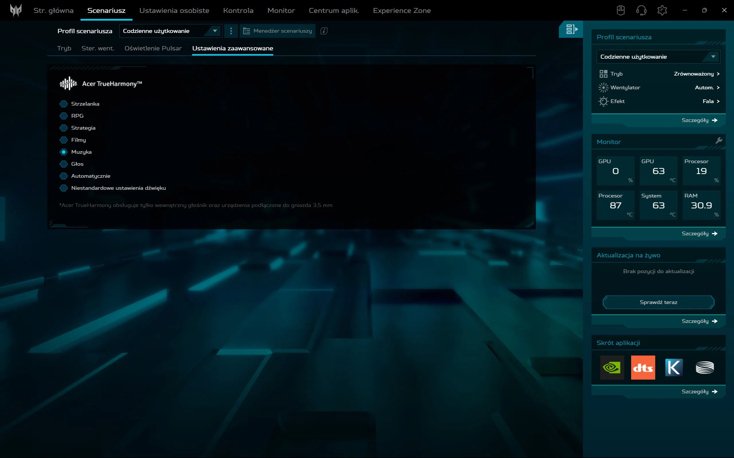Switch to the Oświetlenie Pulsar tab
The height and width of the screenshot is (458, 734).
153,48
